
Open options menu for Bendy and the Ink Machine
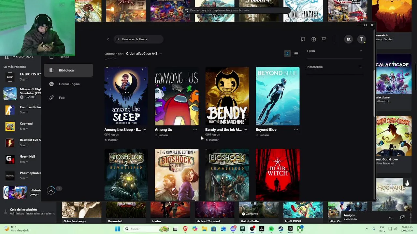(x=245, y=130)
